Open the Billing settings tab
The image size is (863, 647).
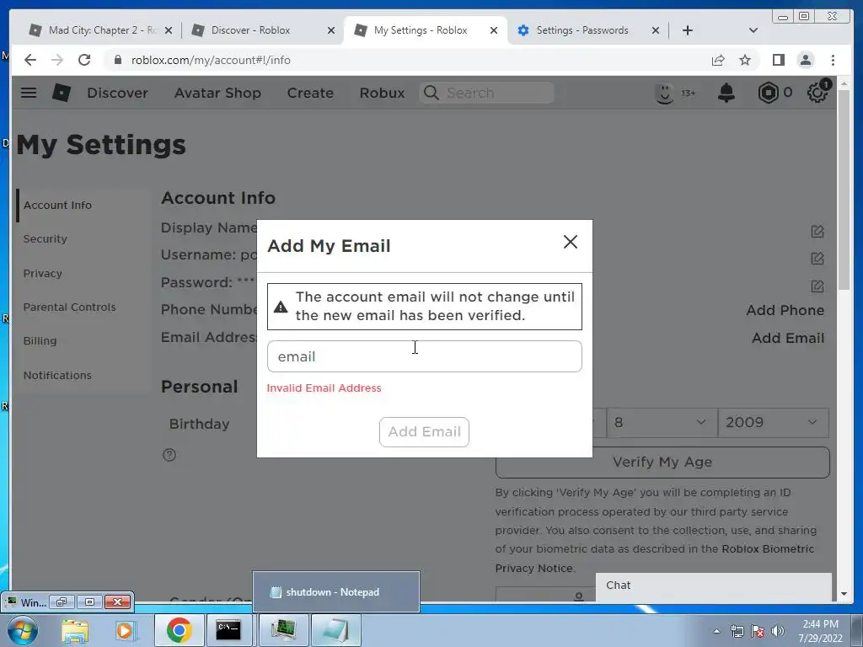pos(40,340)
